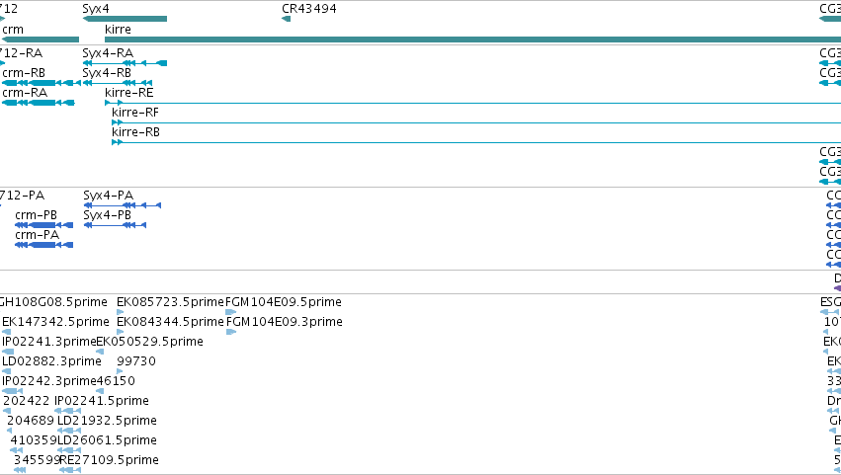
Task: Select the EK084344.5prime EST feature
Action: 120,332
